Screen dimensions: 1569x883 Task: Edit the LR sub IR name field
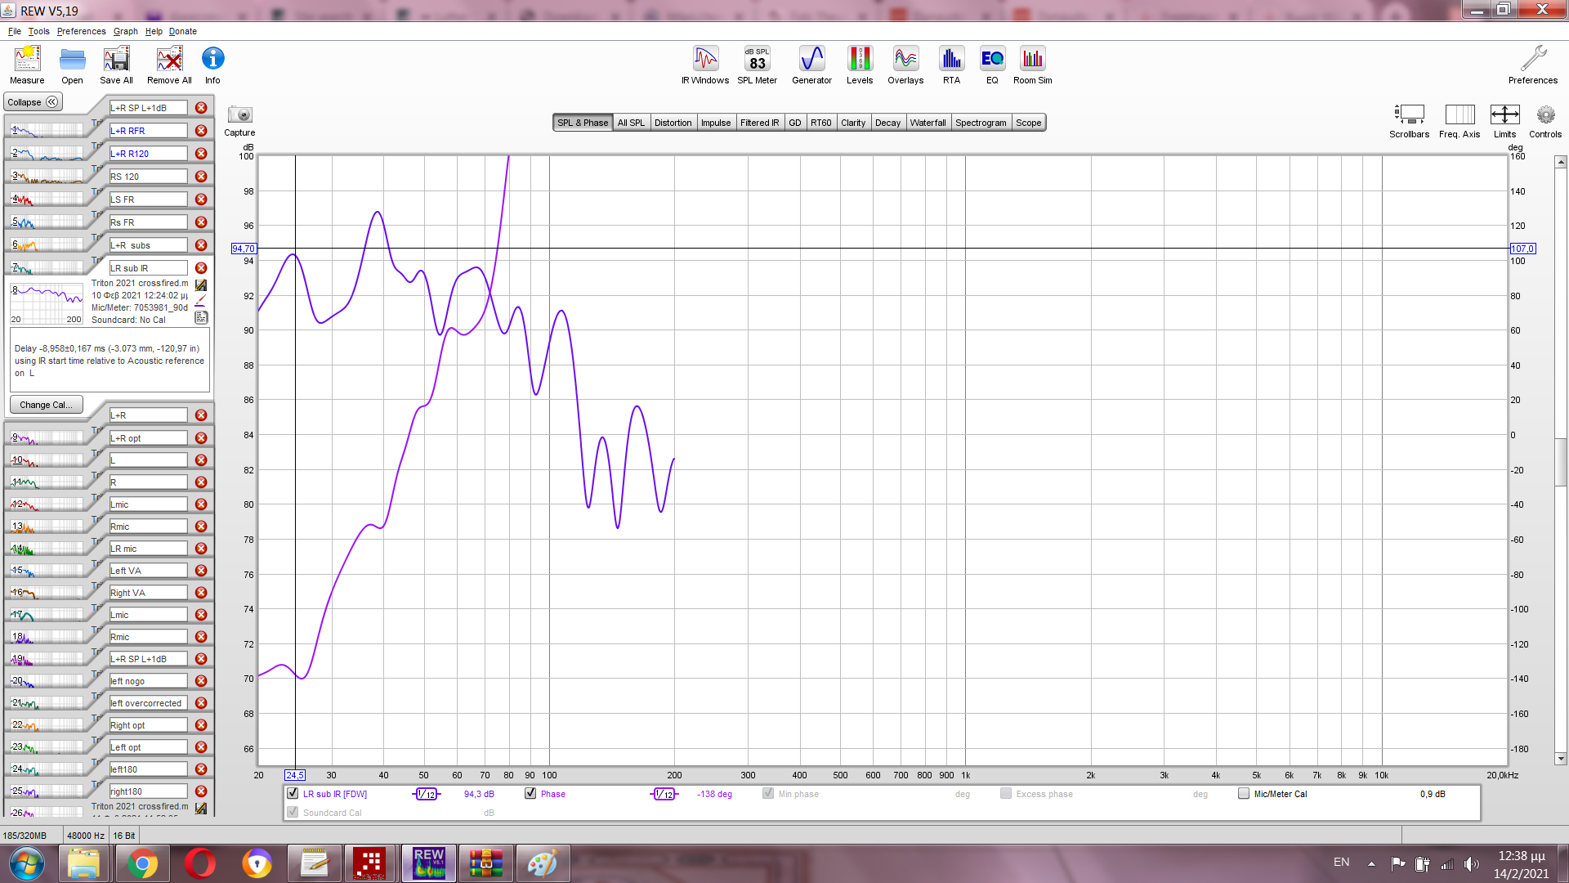tap(148, 268)
